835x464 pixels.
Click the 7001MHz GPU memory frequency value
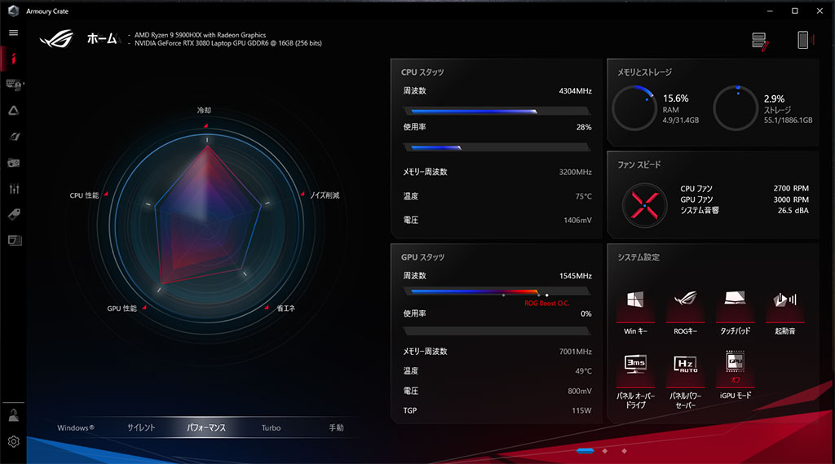[x=575, y=352]
